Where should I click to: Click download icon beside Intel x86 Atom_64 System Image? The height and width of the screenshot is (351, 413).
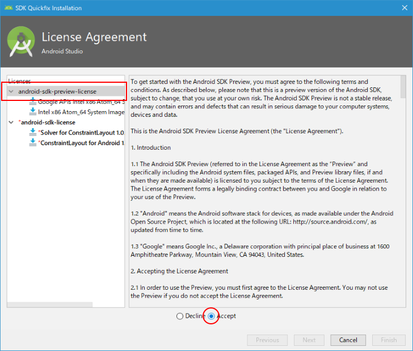coord(33,111)
